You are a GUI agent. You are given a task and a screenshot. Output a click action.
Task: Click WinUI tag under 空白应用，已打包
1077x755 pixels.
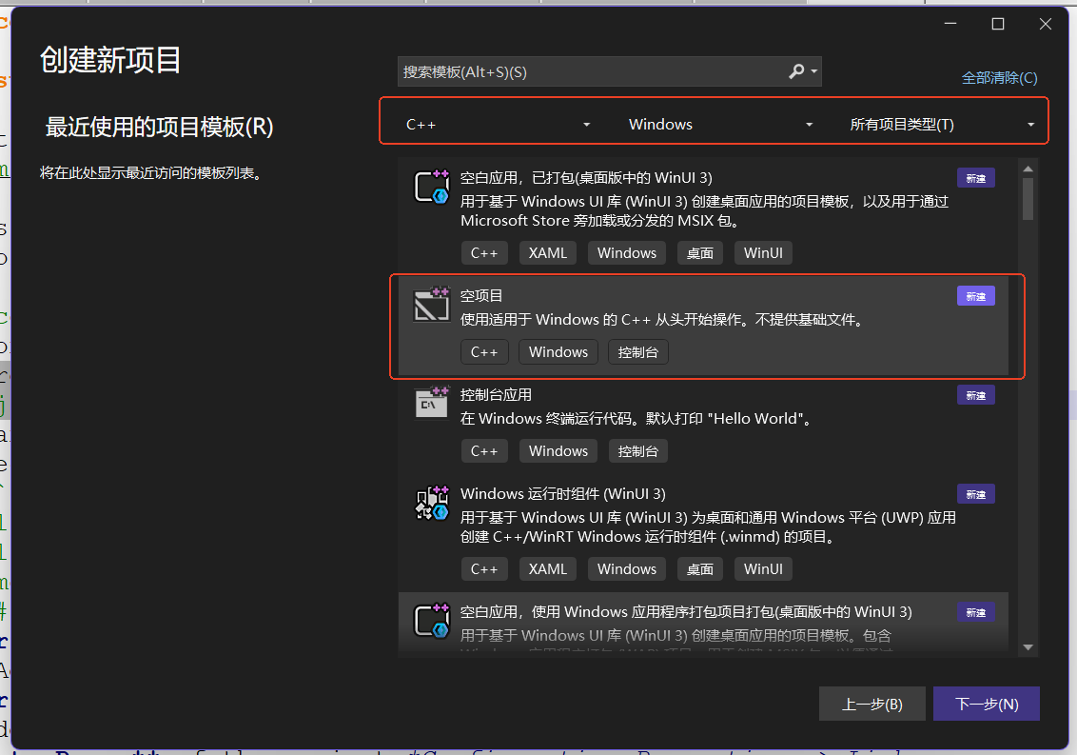pos(763,253)
